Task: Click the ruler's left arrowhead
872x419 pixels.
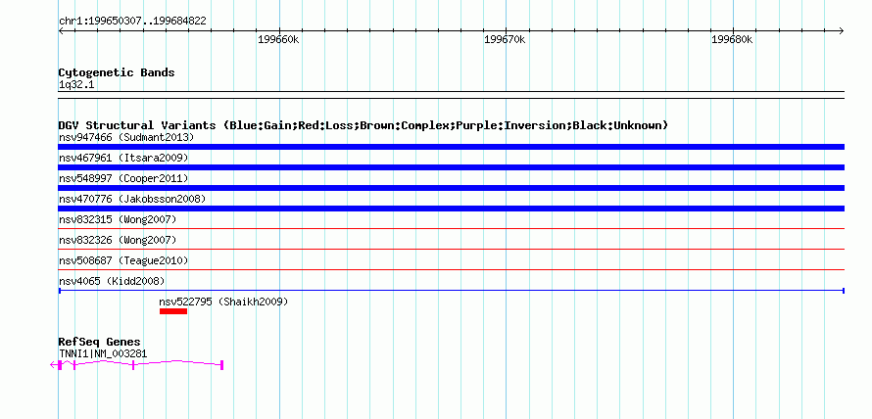Action: [61, 31]
